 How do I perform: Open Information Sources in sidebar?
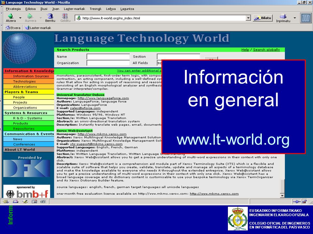coord(29,76)
